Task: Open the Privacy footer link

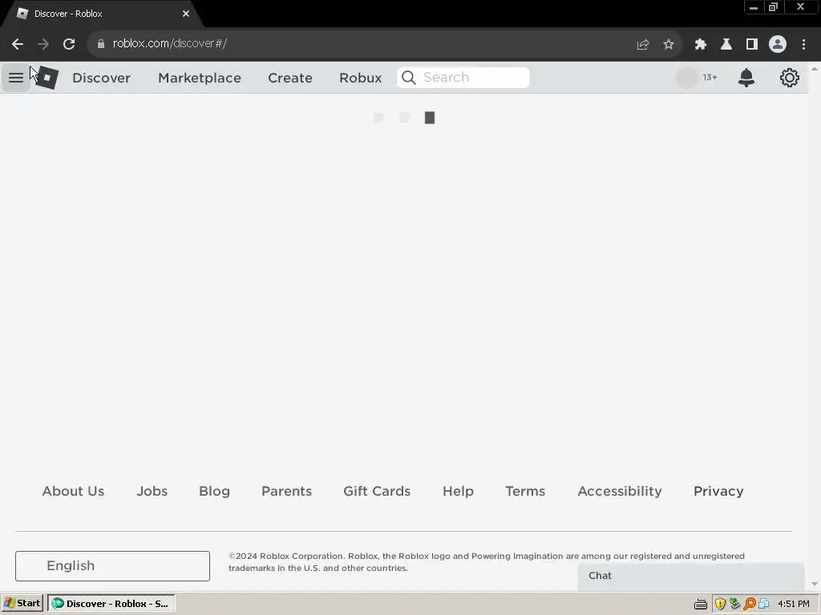Action: click(x=718, y=491)
